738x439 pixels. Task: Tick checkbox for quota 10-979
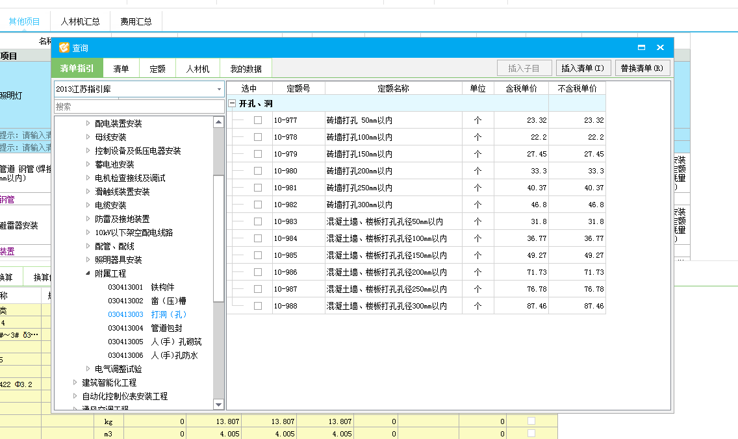(x=258, y=154)
